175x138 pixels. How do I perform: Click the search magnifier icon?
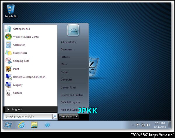[55, 117]
